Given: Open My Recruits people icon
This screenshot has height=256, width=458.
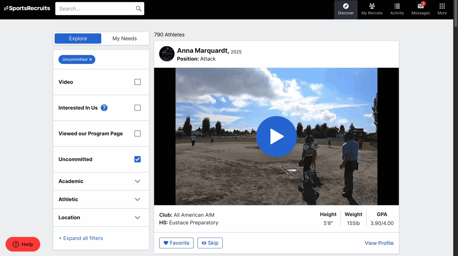Looking at the screenshot, I should (372, 6).
